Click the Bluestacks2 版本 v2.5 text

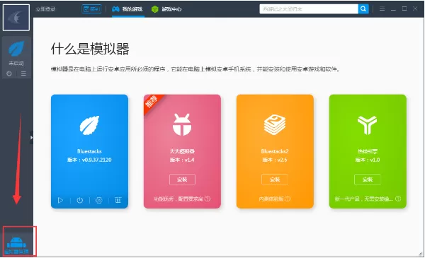pyautogui.click(x=275, y=160)
